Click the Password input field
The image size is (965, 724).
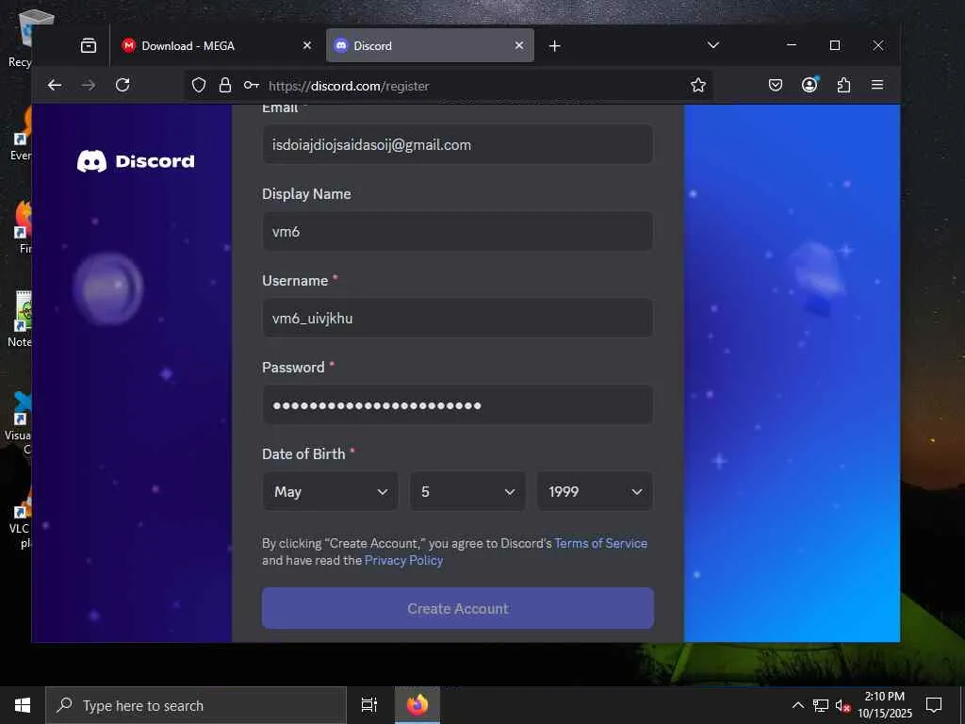pyautogui.click(x=457, y=405)
